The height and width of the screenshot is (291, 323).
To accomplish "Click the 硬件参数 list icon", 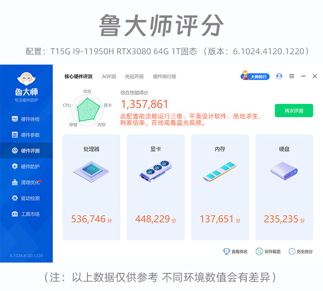I will coord(15,135).
